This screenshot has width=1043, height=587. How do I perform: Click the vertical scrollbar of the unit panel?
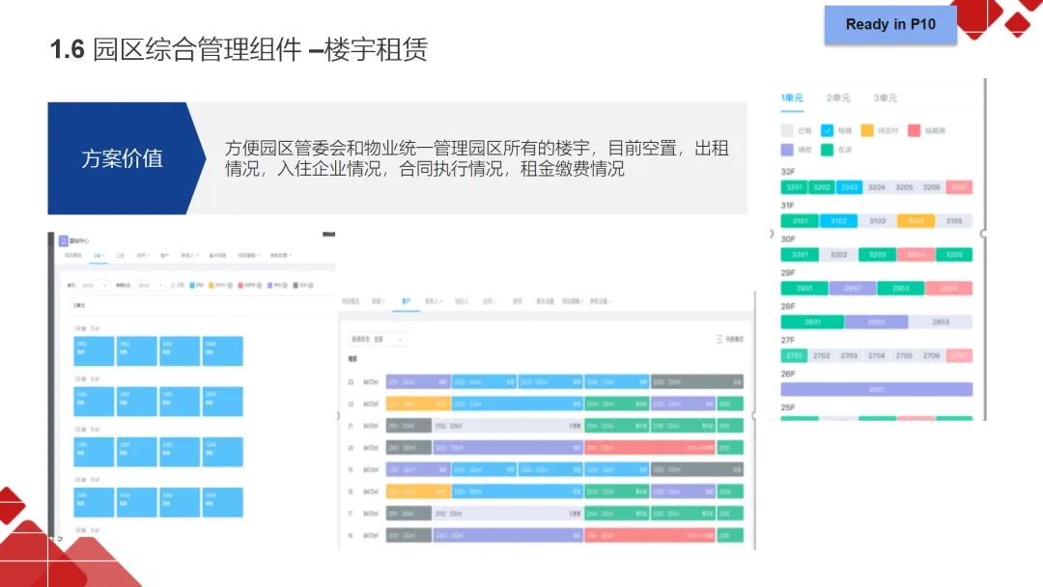point(984,249)
